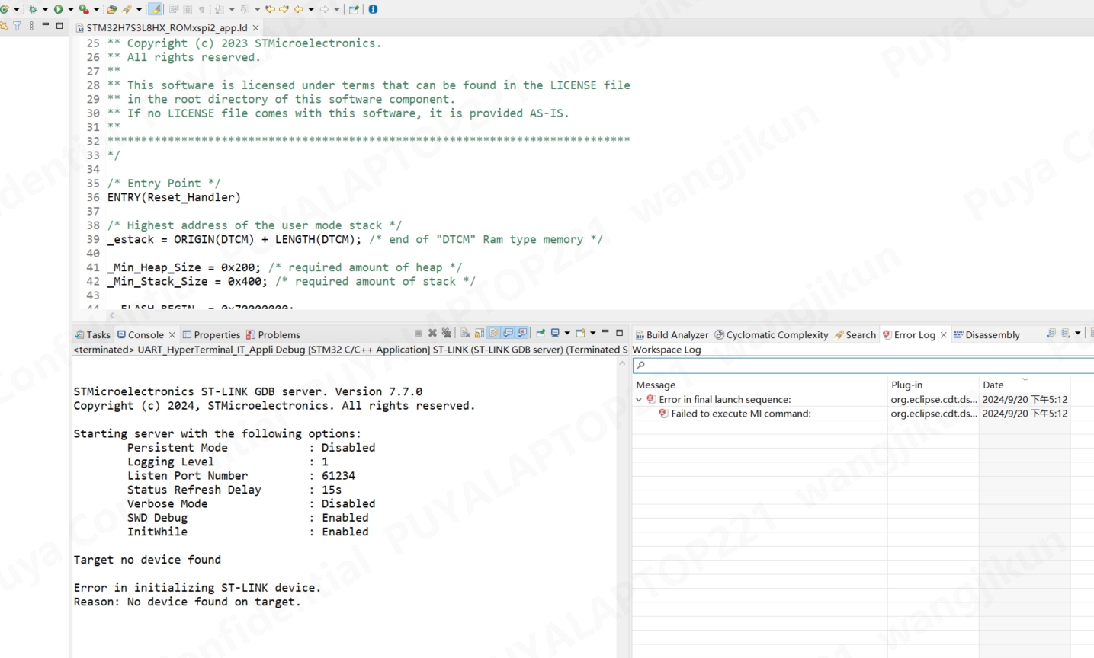Click the Clear Console icon
The width and height of the screenshot is (1094, 658).
(x=465, y=333)
